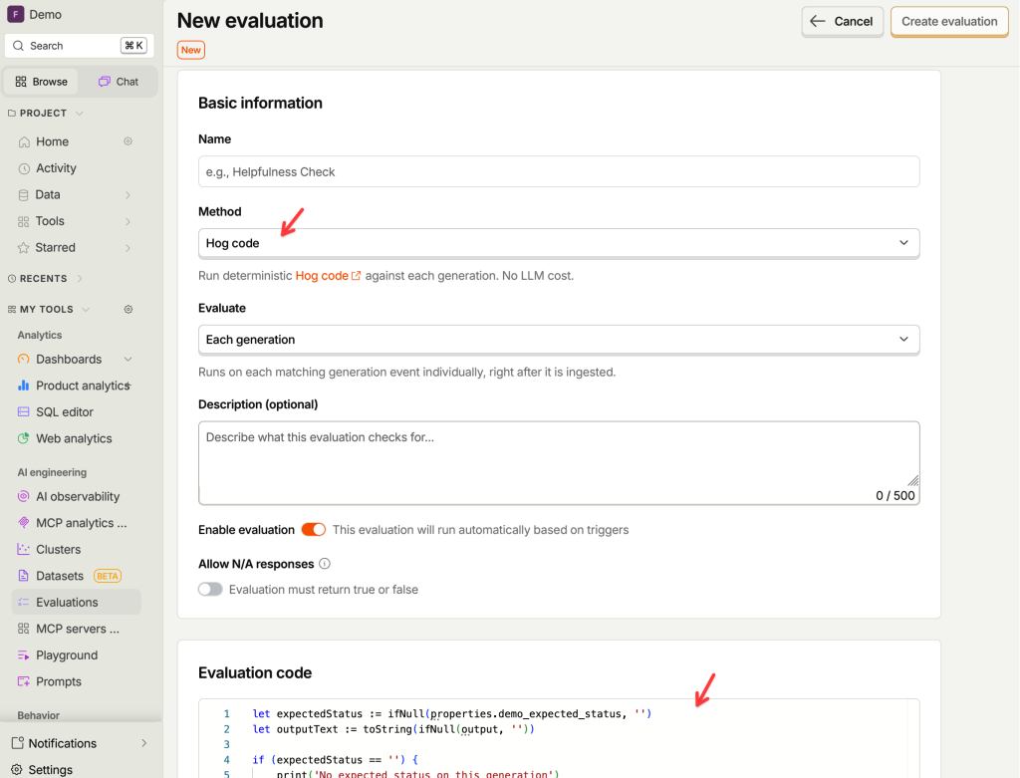Open the Method dropdown showing Hog code
The width and height of the screenshot is (1020, 778).
559,243
